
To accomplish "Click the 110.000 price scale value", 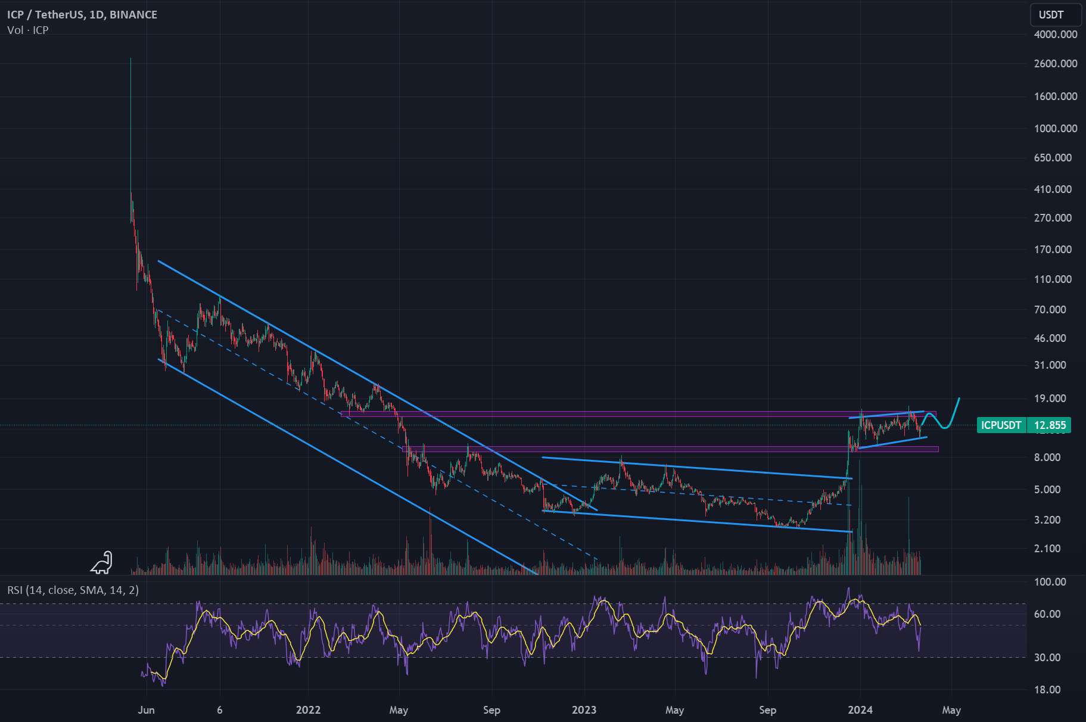I will [1053, 279].
